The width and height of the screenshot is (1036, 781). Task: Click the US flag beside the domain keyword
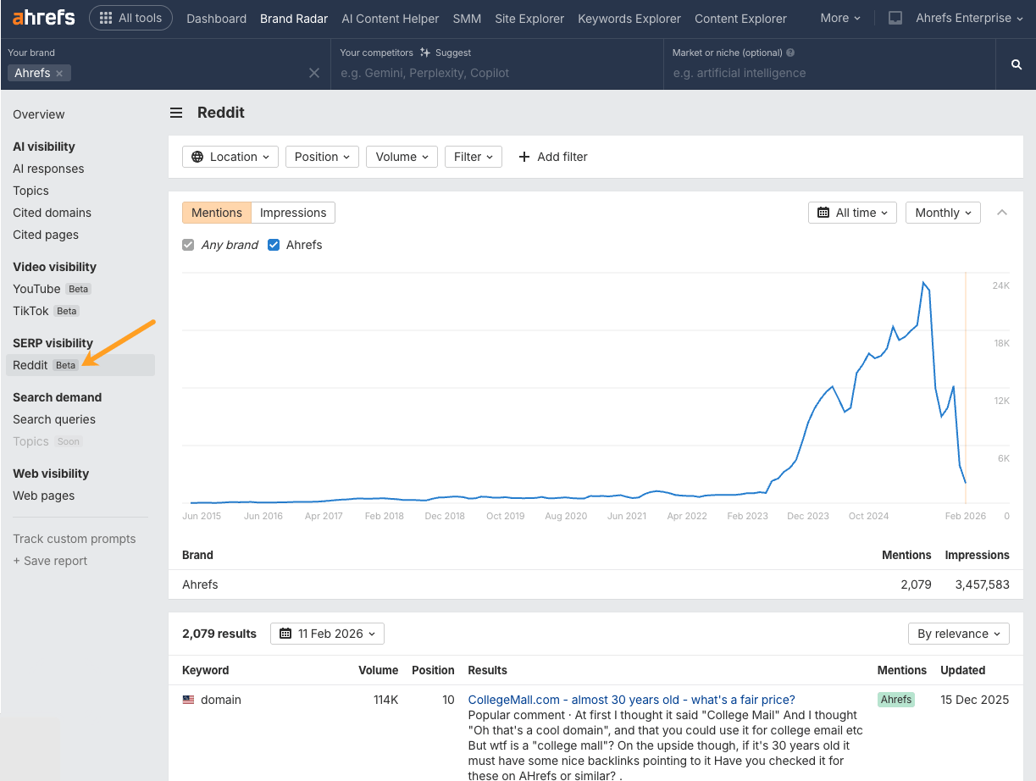point(188,700)
